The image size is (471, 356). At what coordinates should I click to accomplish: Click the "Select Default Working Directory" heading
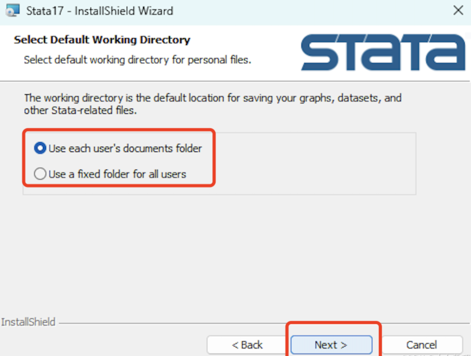[102, 40]
